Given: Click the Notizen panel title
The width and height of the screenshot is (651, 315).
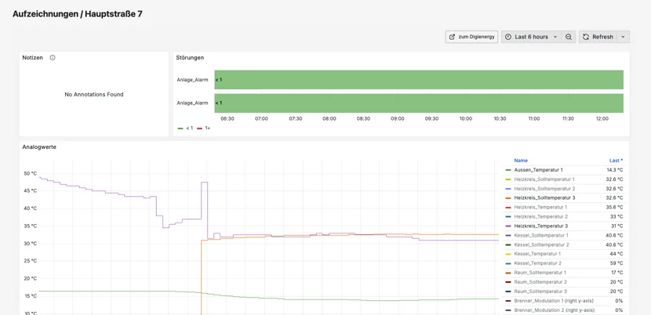Looking at the screenshot, I should pos(32,58).
